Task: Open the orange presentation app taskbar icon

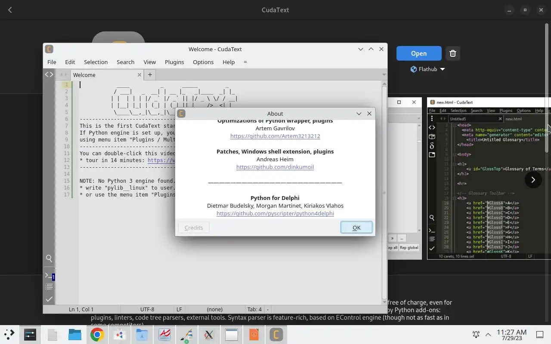Action: [254, 335]
